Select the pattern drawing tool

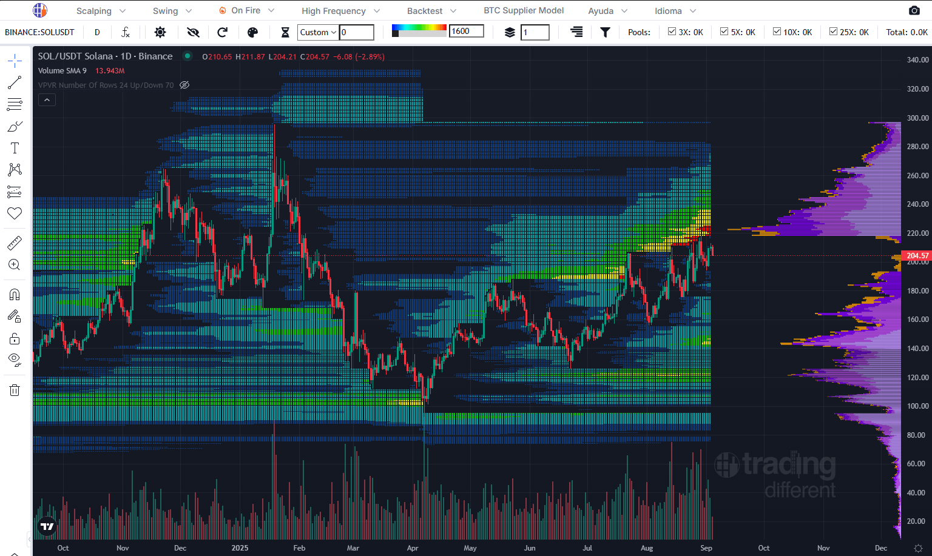(x=15, y=170)
